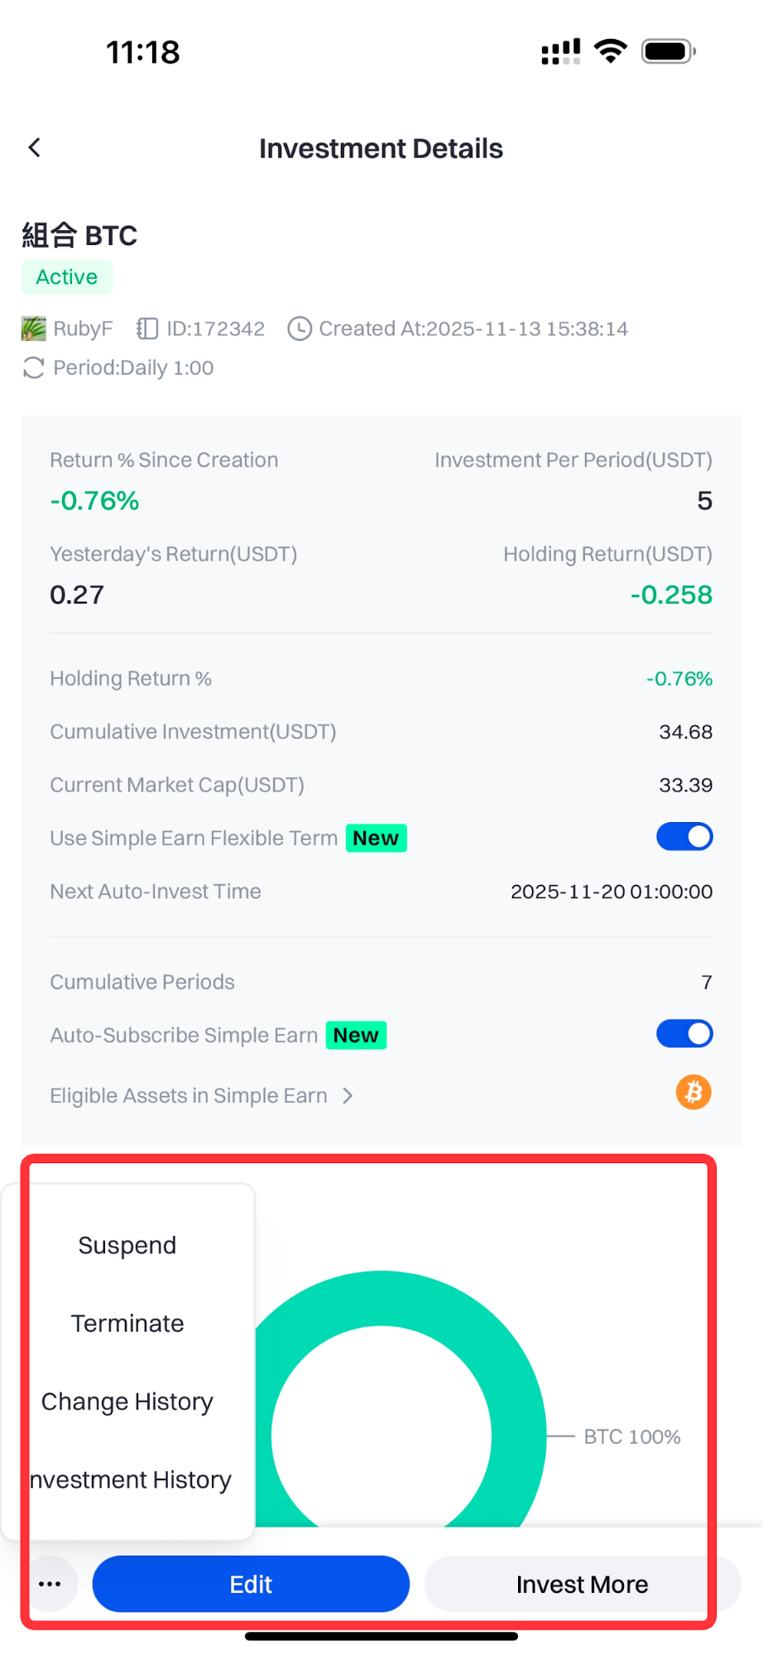Tap the orange Bitcoin coin icon
This screenshot has width=763, height=1655.
[693, 1093]
